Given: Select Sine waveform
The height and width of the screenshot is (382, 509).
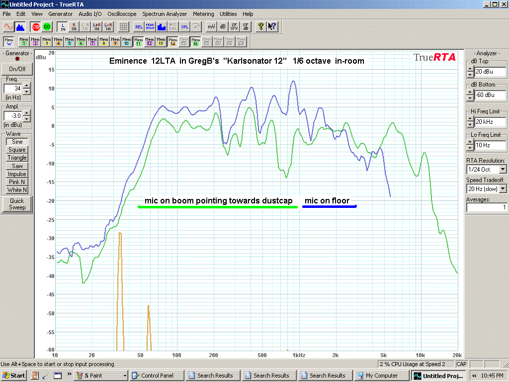Looking at the screenshot, I should [x=17, y=142].
